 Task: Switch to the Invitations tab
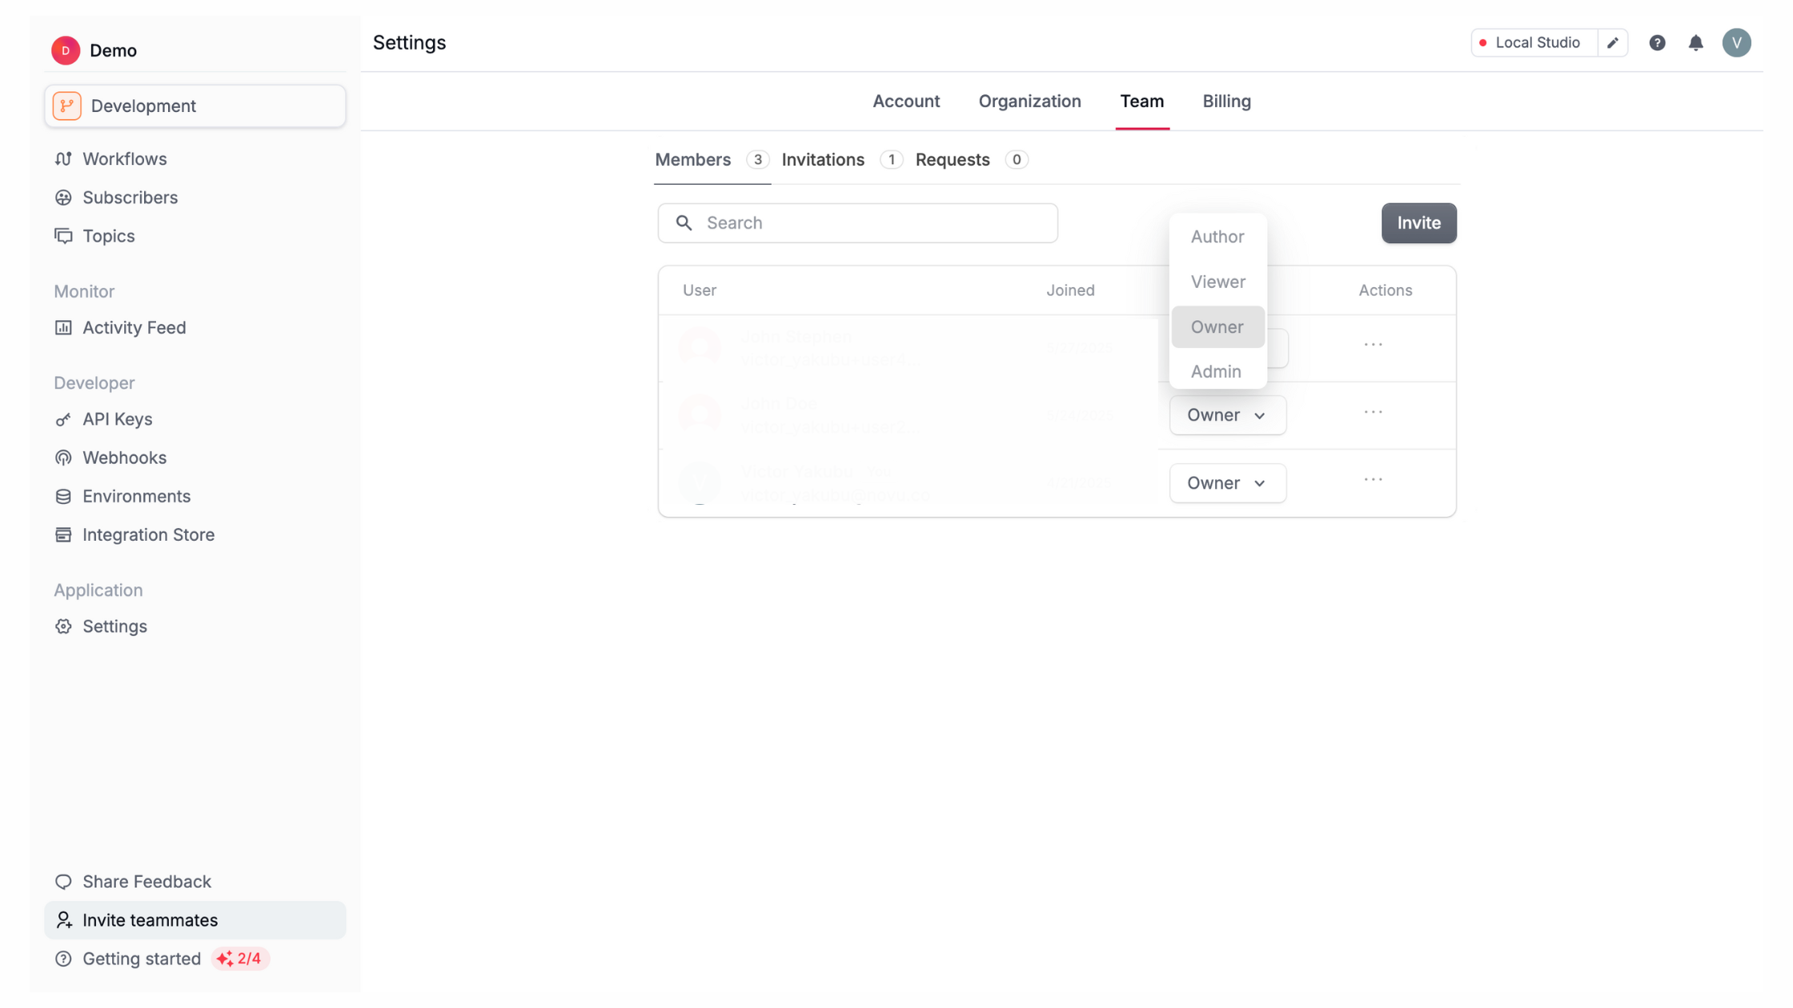(823, 160)
